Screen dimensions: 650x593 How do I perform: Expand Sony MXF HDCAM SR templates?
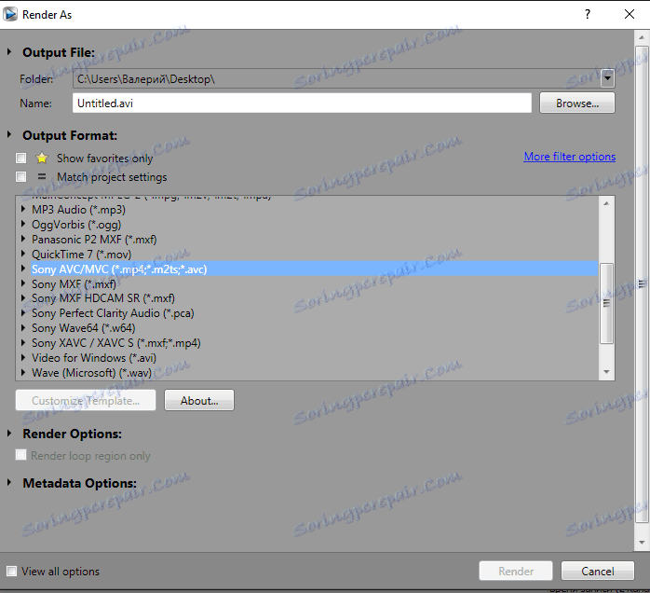(23, 298)
